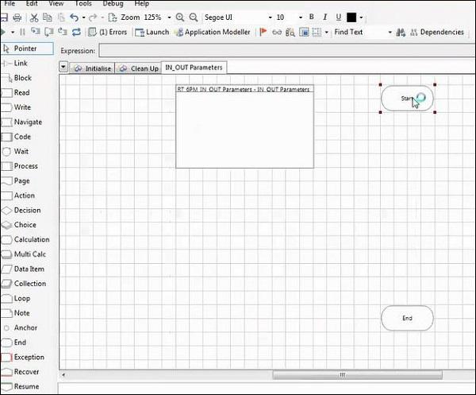The height and width of the screenshot is (395, 476).
Task: Click the Launch button
Action: (152, 32)
